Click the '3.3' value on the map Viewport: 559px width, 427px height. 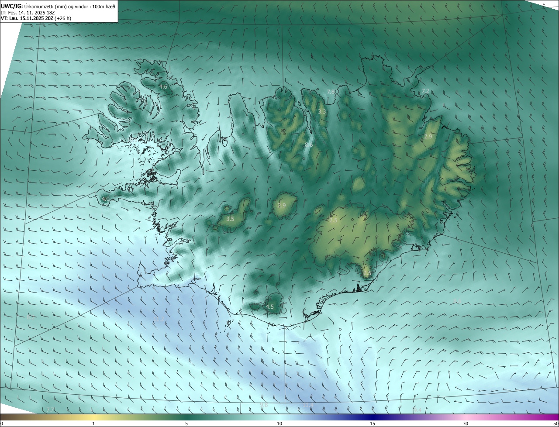click(322, 112)
